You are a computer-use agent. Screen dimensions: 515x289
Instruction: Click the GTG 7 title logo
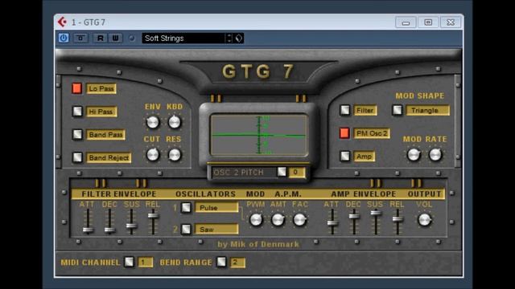point(258,71)
